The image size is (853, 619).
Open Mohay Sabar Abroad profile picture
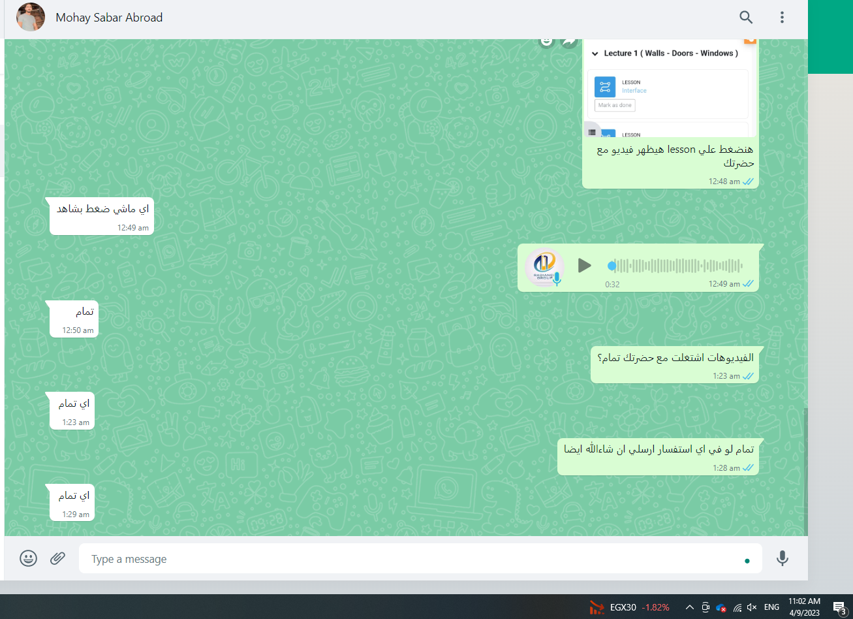tap(31, 17)
